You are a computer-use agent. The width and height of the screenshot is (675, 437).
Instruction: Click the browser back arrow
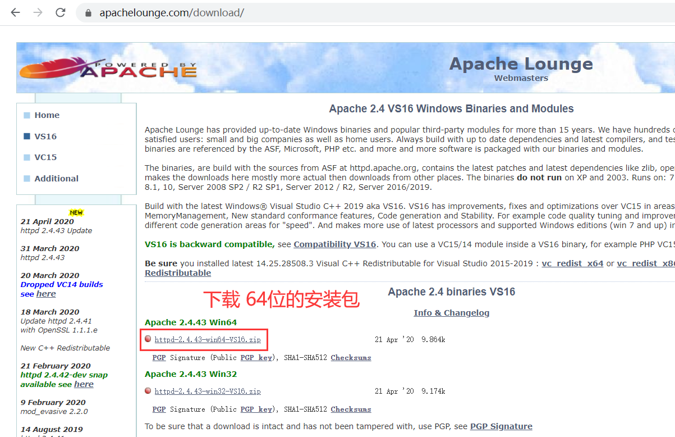(x=15, y=12)
